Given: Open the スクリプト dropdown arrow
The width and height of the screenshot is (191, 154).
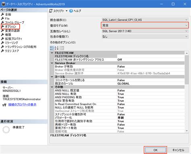Looking at the screenshot, I should click(66, 11).
